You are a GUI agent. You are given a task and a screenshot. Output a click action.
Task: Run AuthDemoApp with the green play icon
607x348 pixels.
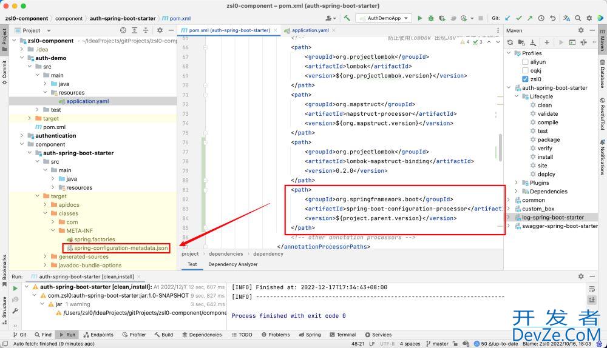[419, 18]
